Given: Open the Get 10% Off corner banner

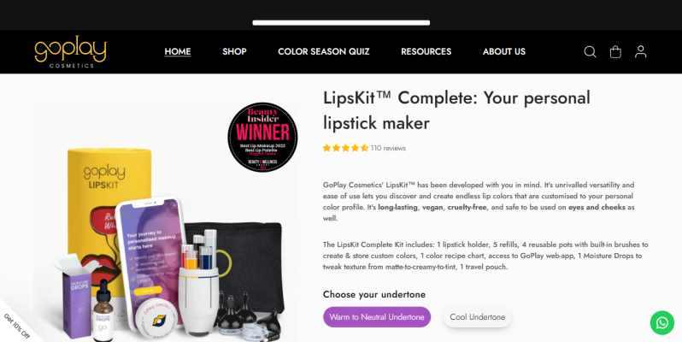Looking at the screenshot, I should pos(16,326).
